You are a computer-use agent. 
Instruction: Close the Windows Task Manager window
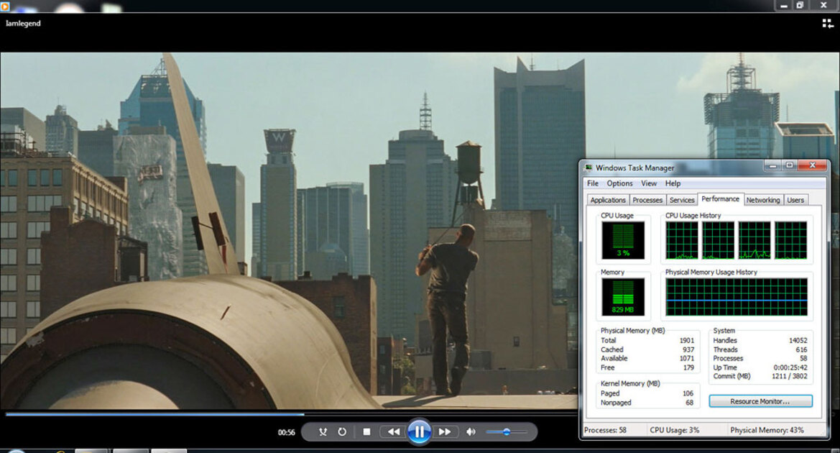tap(812, 165)
